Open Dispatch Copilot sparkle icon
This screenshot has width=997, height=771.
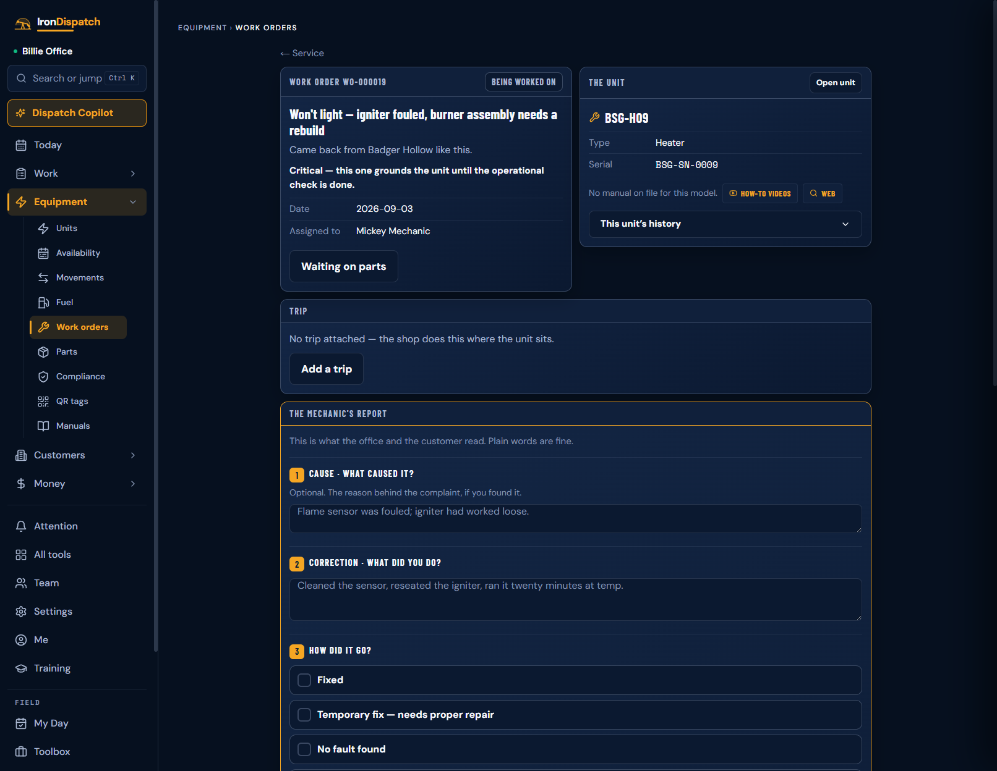(20, 113)
